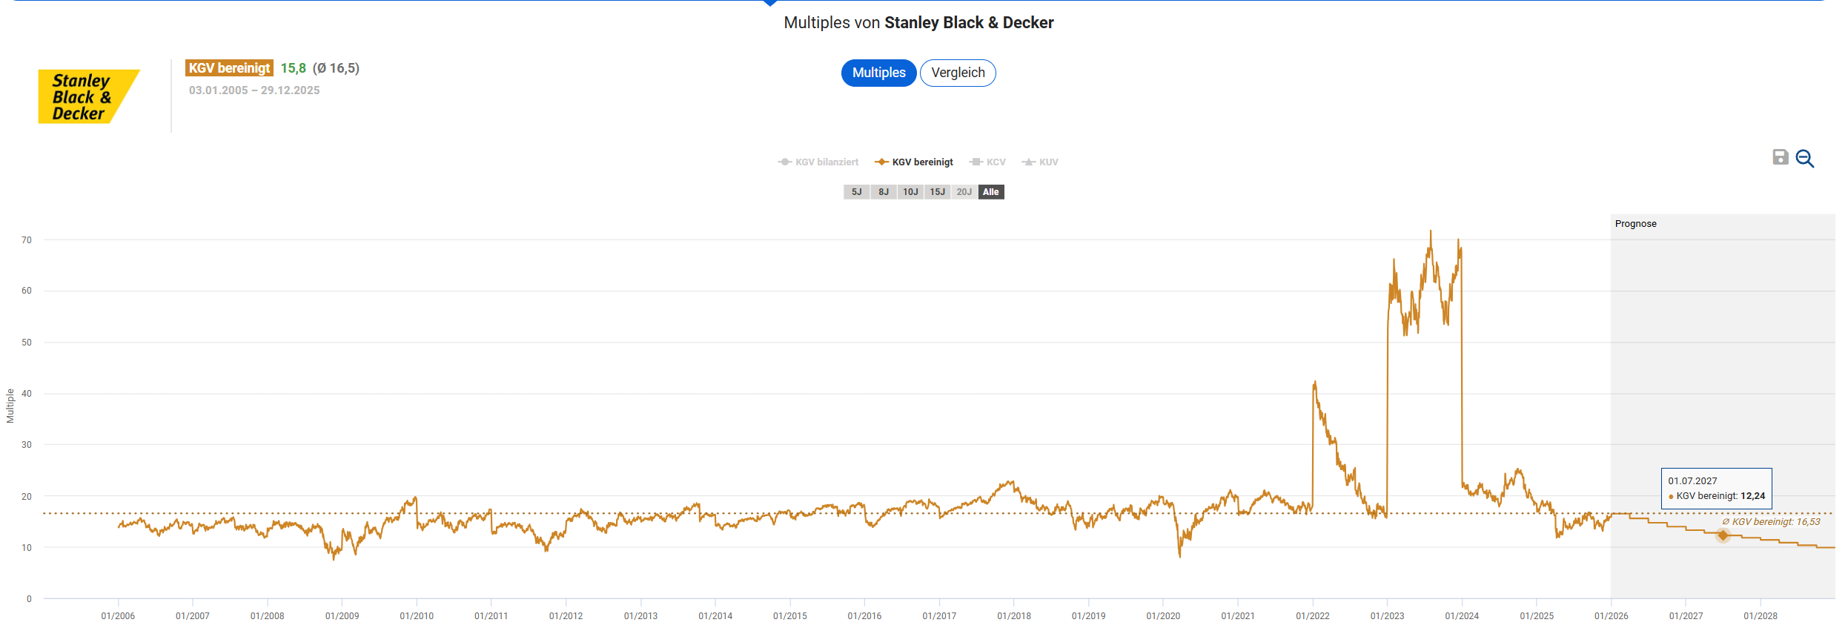Select the 20J time range
Viewport: 1848px width, 631px height.
point(964,192)
